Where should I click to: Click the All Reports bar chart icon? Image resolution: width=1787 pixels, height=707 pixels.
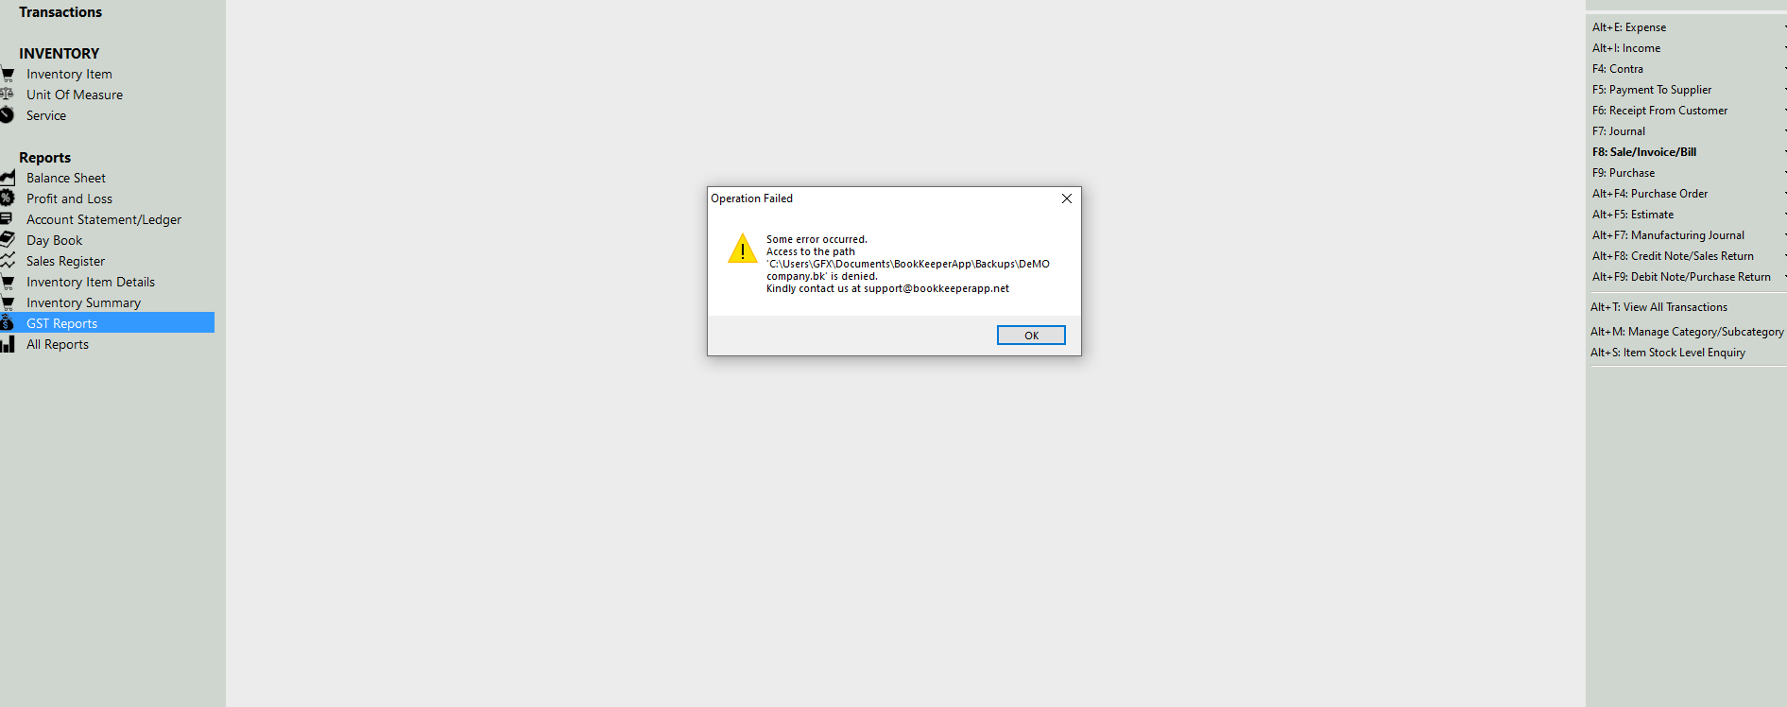click(8, 344)
